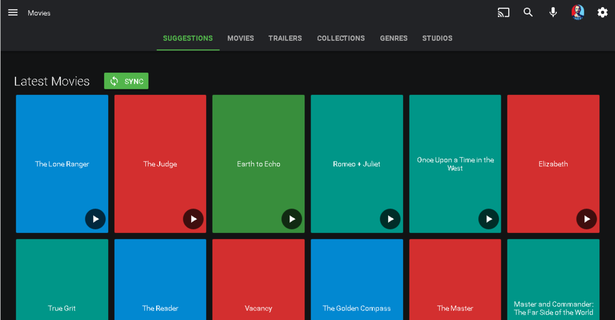Open search with the magnifier icon

tap(528, 13)
